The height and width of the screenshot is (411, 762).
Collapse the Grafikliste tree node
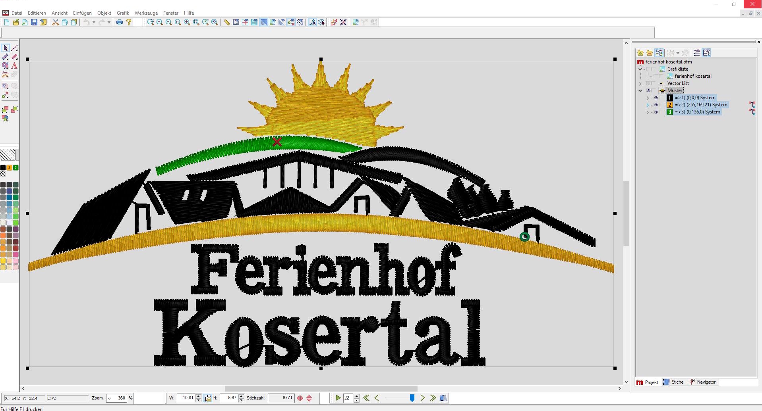[x=640, y=69]
